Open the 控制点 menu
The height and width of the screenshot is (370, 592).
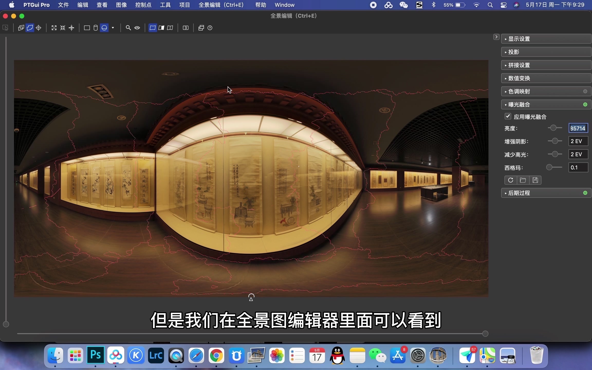click(143, 5)
